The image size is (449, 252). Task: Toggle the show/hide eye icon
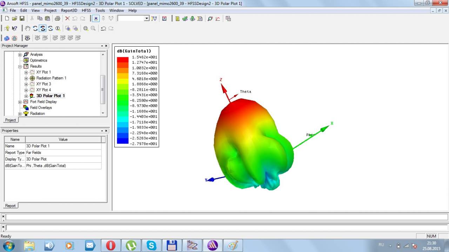tap(27, 38)
